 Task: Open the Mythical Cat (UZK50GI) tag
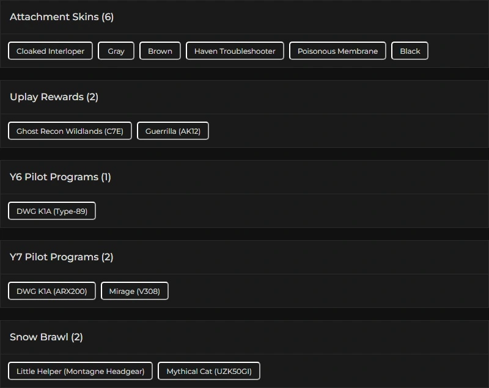(x=209, y=371)
